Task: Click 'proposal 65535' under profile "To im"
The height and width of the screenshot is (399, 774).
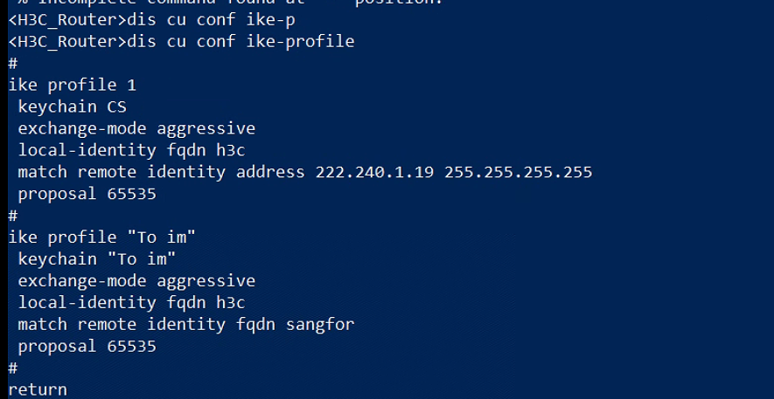Action: click(87, 347)
